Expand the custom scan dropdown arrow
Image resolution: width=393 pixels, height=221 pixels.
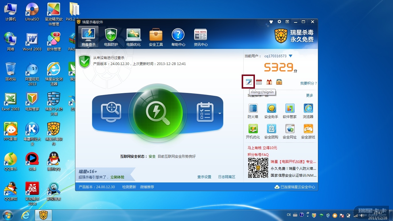click(x=220, y=114)
